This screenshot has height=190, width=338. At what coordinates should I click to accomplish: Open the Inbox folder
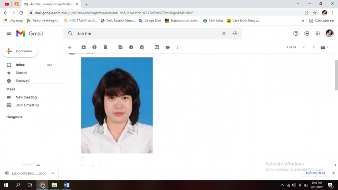[20, 65]
